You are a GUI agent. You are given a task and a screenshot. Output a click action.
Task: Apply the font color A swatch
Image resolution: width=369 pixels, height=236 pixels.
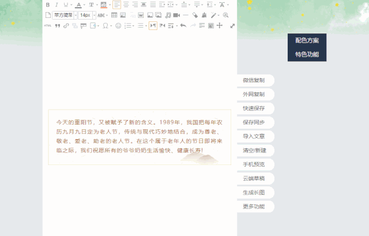[x=78, y=5]
